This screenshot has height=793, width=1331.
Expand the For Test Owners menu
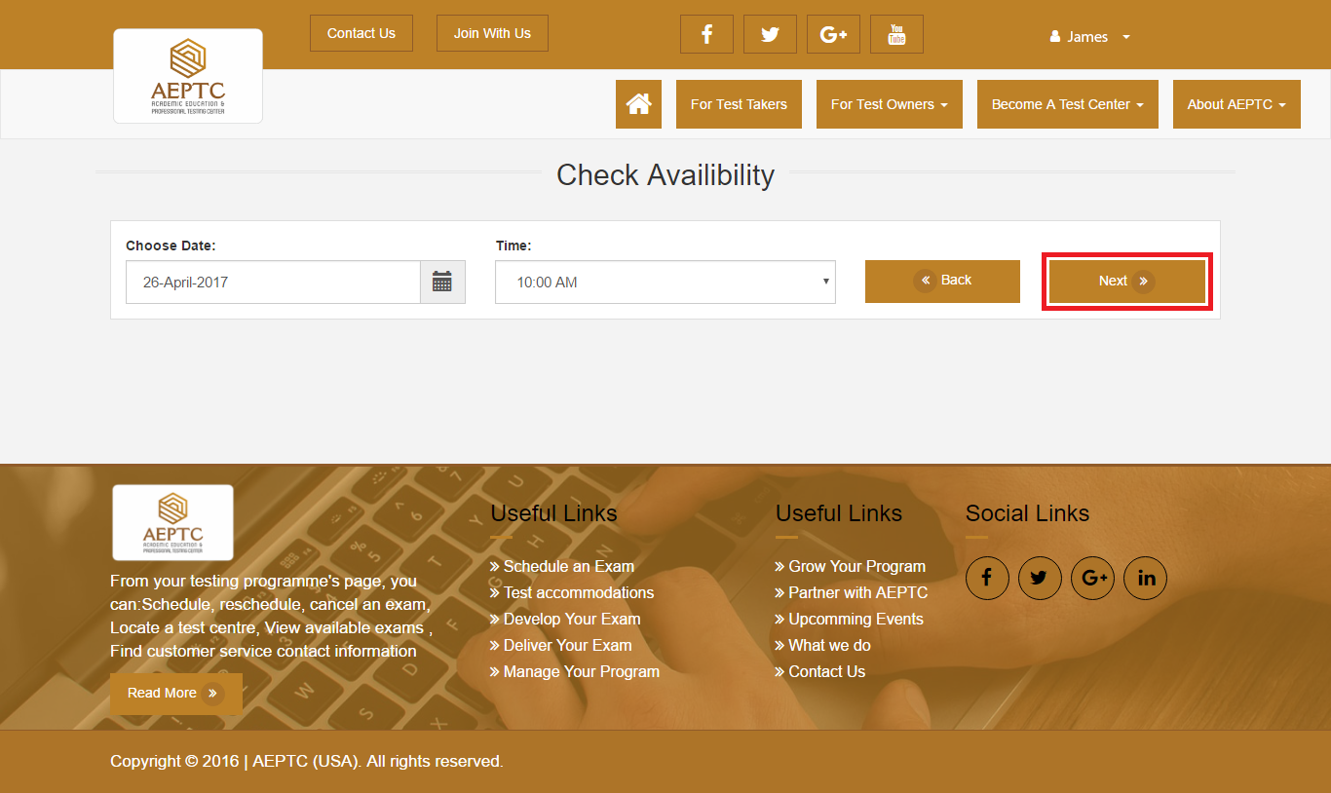click(x=890, y=104)
